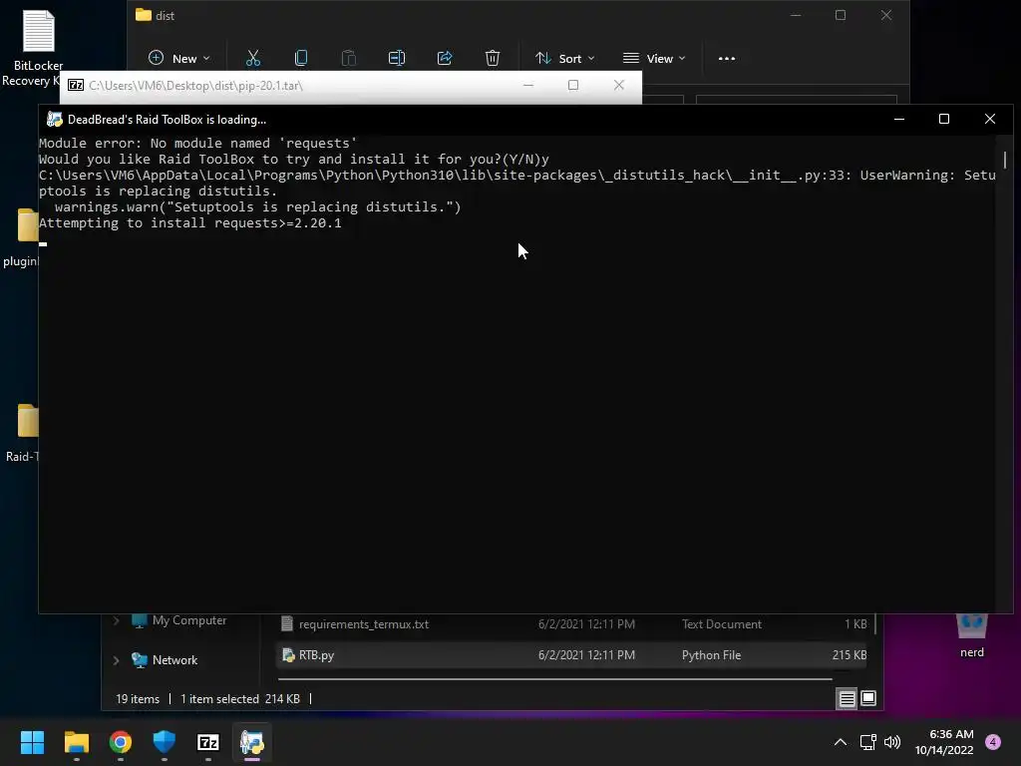The width and height of the screenshot is (1021, 766).
Task: Click the '19 items' status bar text
Action: [138, 699]
